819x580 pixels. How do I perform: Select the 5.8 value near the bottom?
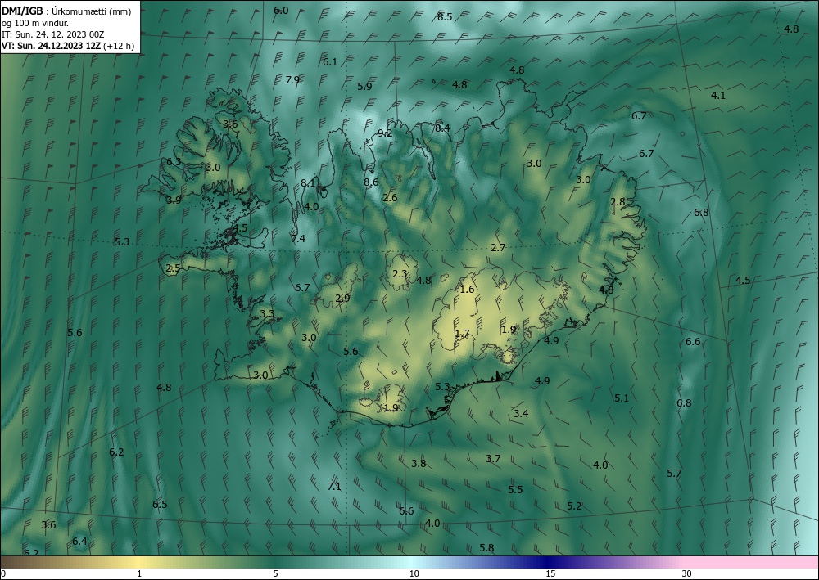coord(486,548)
